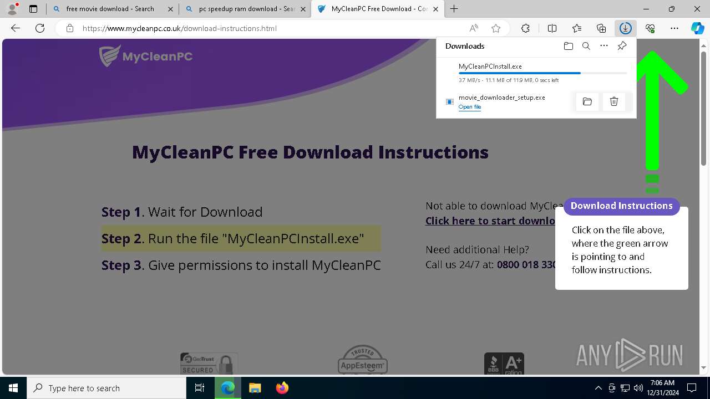Screen dimensions: 710x399
Task: Open Browser essentials heart icon
Action: (650, 28)
